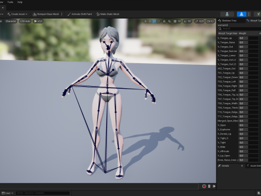Pause the preview animation
The width and height of the screenshot is (261, 196).
(209, 186)
